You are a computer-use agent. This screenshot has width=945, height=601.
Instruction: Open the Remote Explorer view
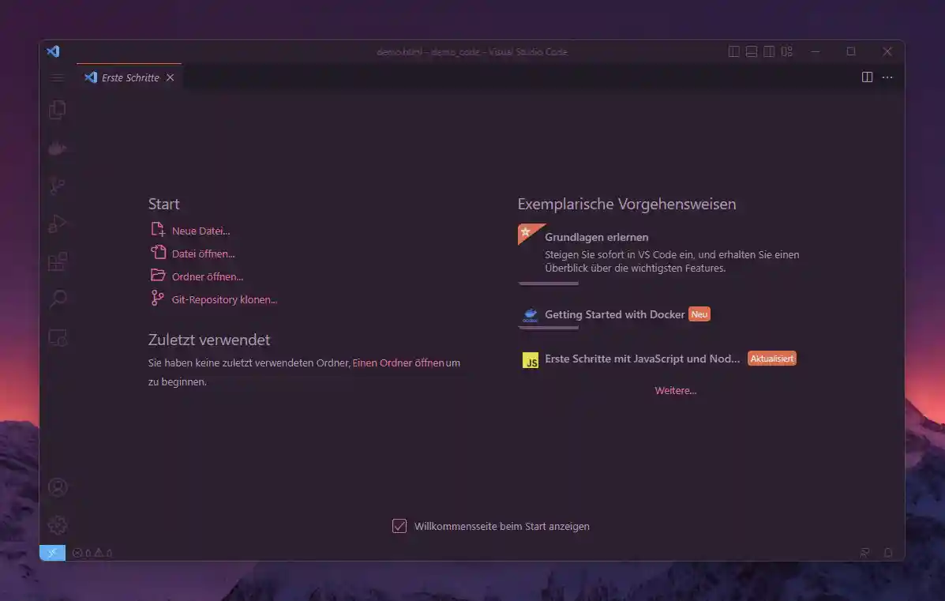(58, 337)
